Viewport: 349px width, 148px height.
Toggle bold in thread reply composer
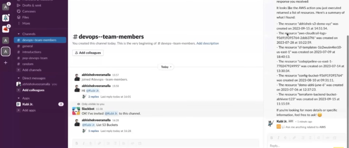271,138
